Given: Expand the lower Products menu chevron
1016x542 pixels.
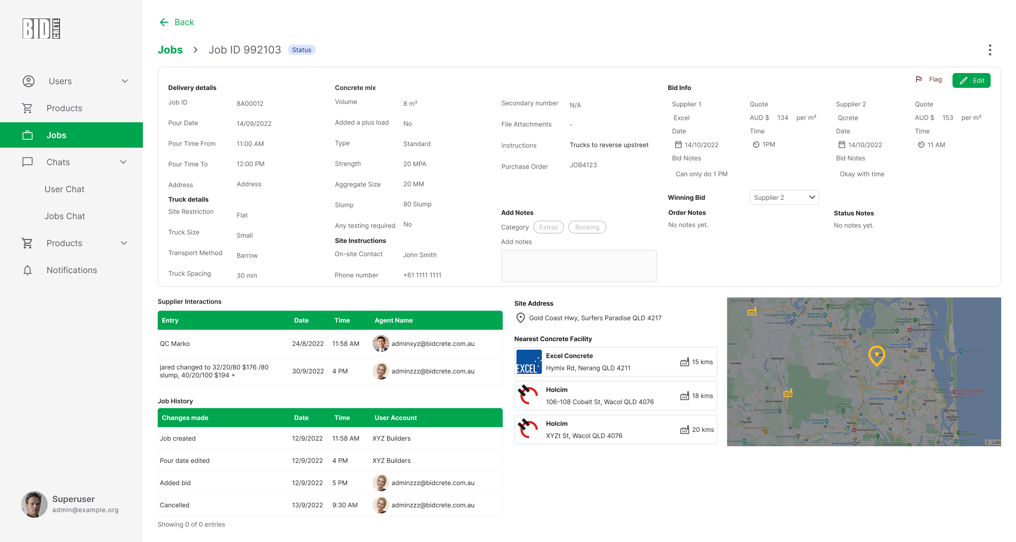Looking at the screenshot, I should (124, 243).
